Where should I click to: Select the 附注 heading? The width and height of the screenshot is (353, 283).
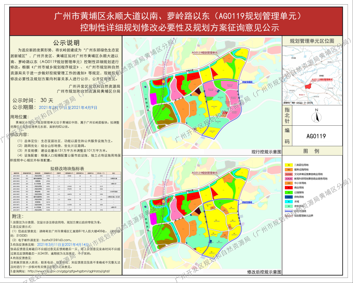[18, 217]
